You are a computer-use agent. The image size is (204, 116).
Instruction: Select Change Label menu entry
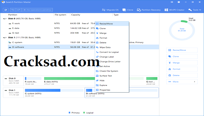click(112, 57)
